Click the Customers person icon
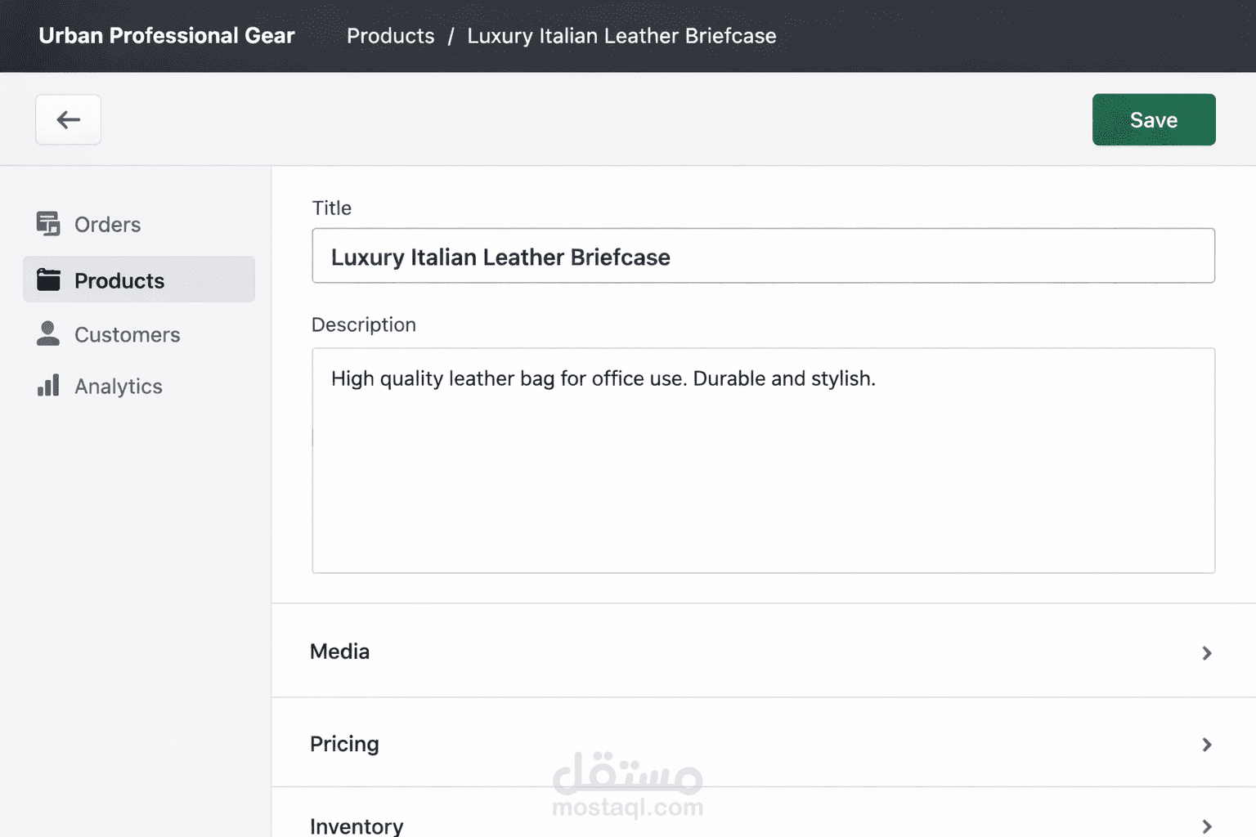The height and width of the screenshot is (837, 1256). (x=48, y=333)
